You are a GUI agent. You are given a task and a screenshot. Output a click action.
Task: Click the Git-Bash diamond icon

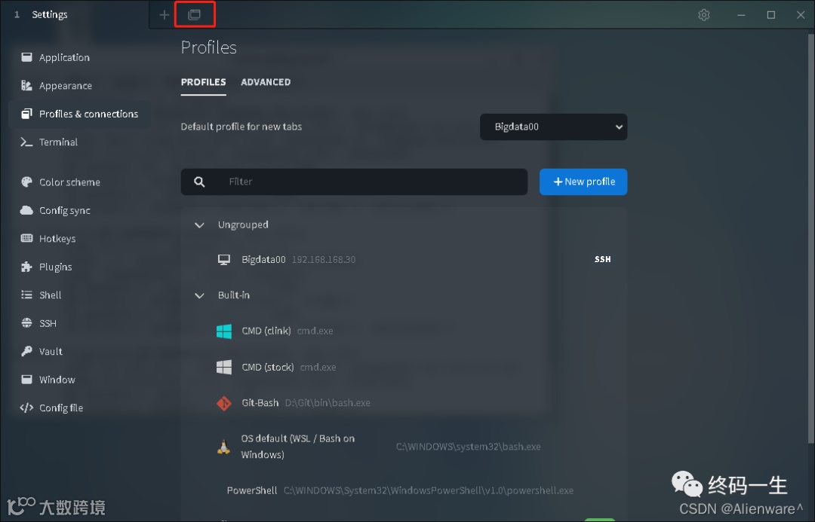[224, 403]
